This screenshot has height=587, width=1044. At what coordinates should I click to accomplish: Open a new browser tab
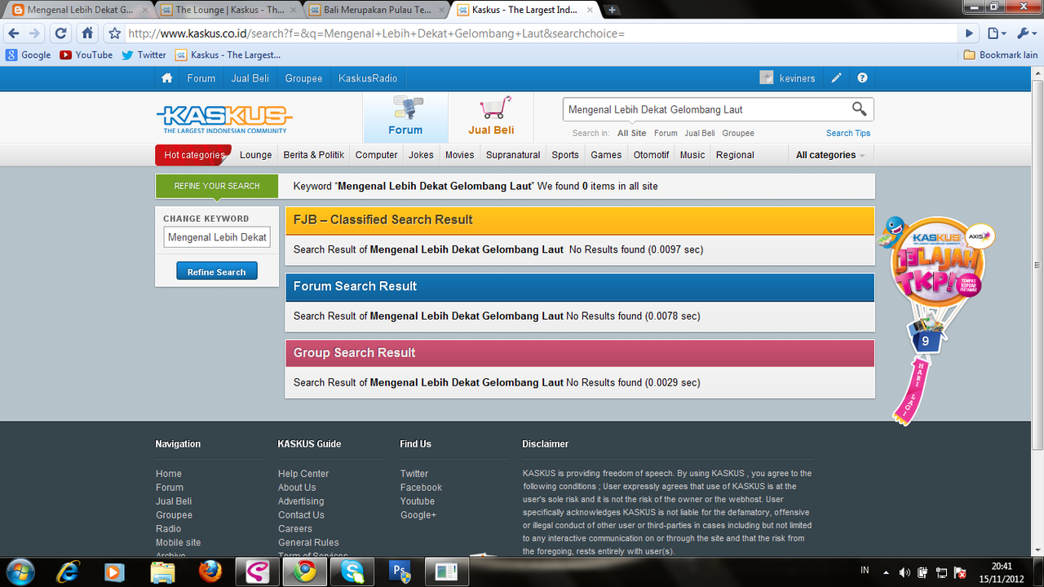click(x=612, y=10)
